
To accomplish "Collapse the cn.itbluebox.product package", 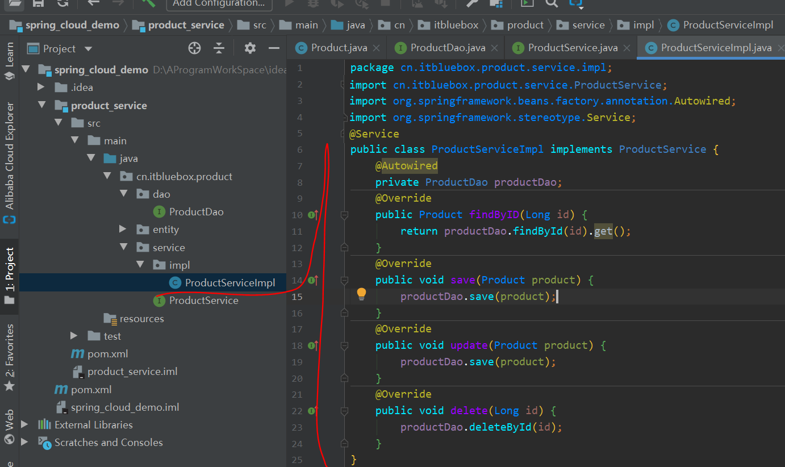I will coord(107,177).
